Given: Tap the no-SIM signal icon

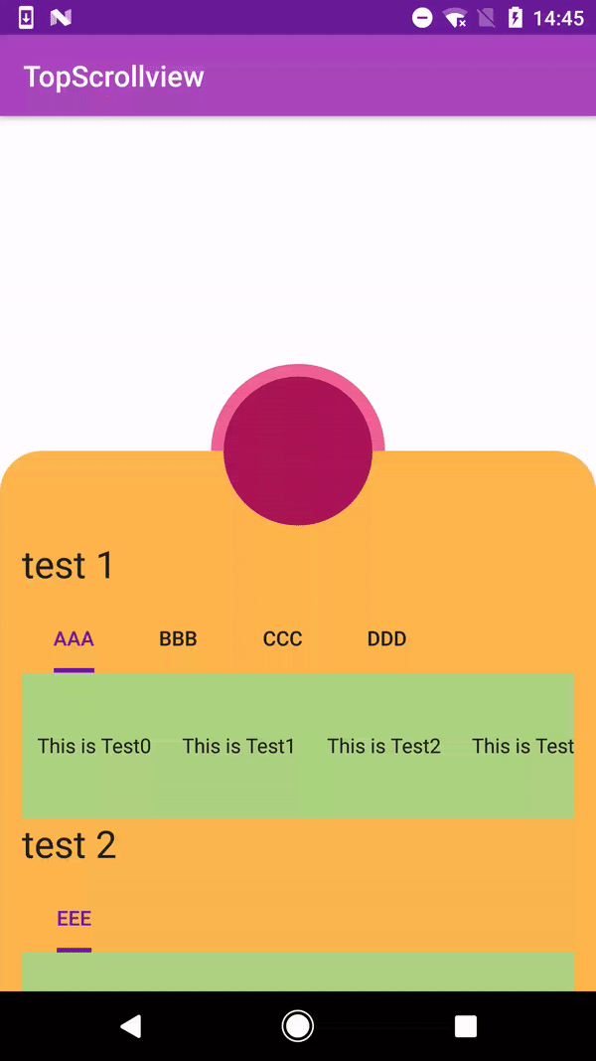Looking at the screenshot, I should coord(486,18).
